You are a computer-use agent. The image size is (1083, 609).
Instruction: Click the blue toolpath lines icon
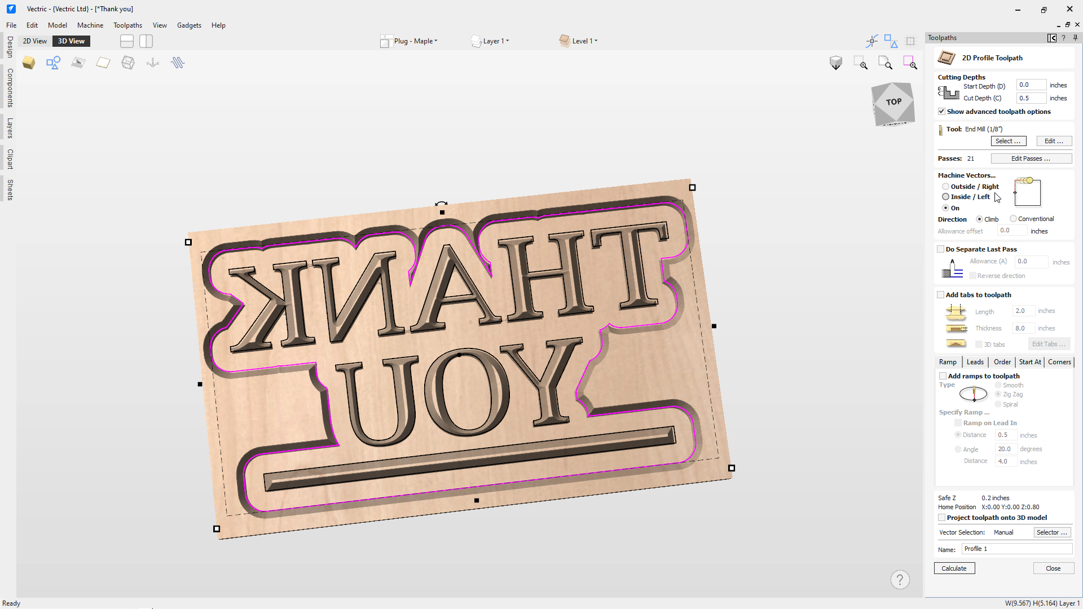[178, 63]
